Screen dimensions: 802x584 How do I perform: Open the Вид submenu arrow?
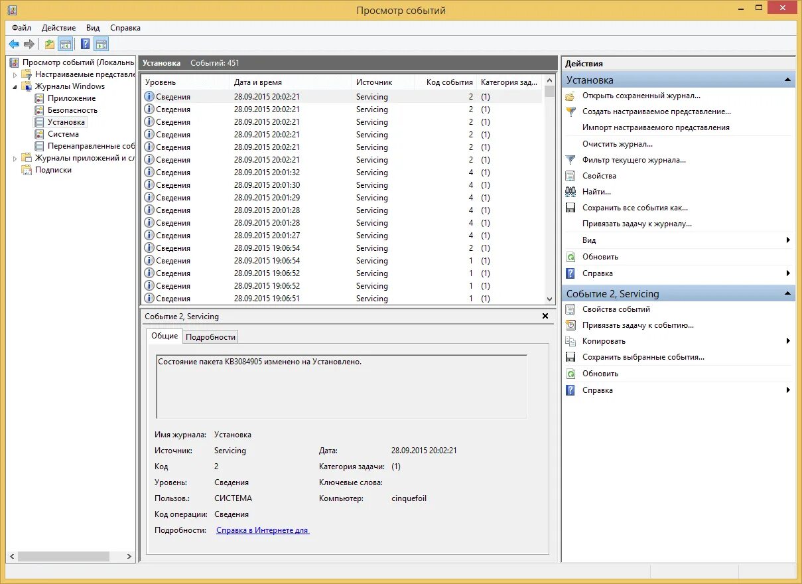pos(788,240)
